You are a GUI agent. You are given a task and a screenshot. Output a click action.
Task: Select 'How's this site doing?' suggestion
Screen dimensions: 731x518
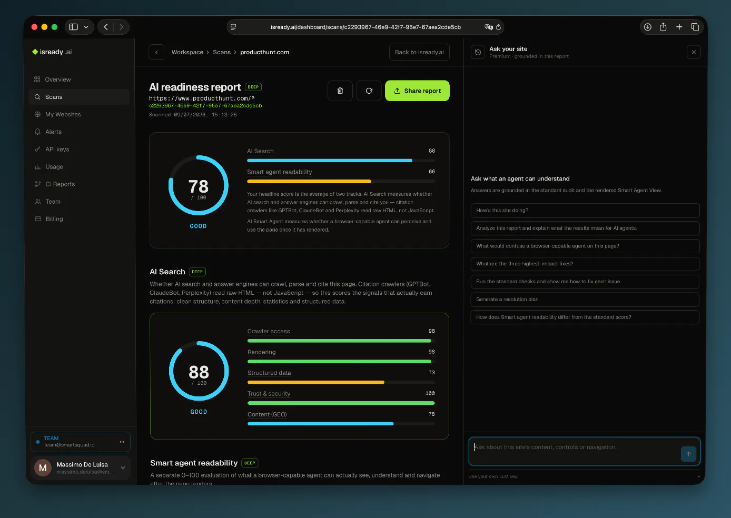[x=585, y=210]
